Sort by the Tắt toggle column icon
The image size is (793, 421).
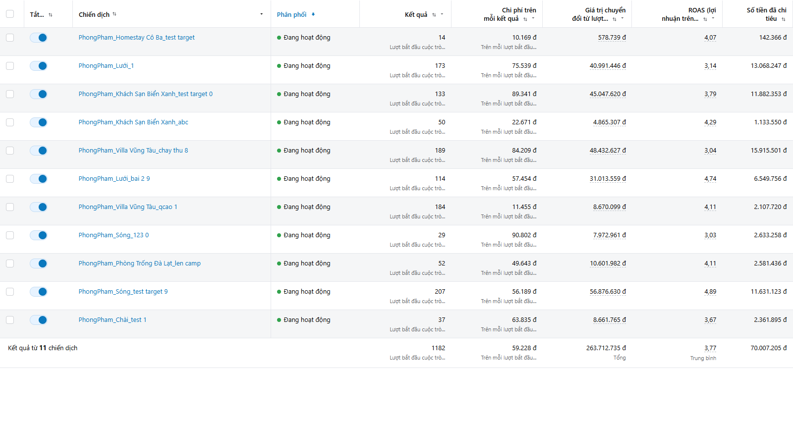pos(51,15)
